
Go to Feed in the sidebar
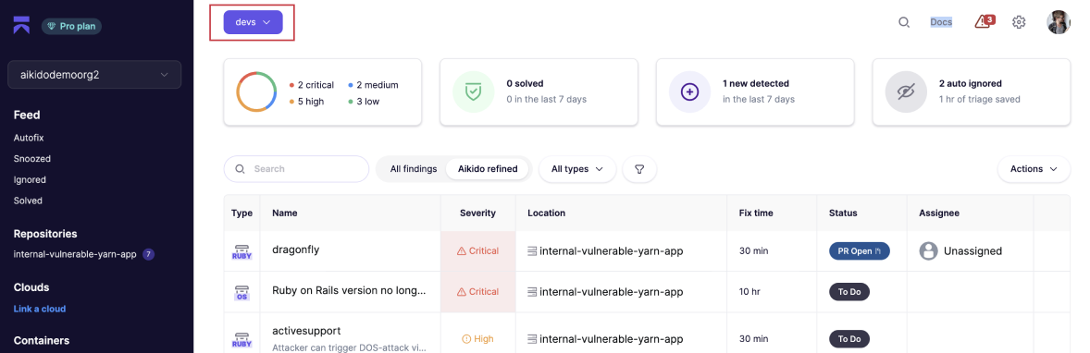(27, 116)
